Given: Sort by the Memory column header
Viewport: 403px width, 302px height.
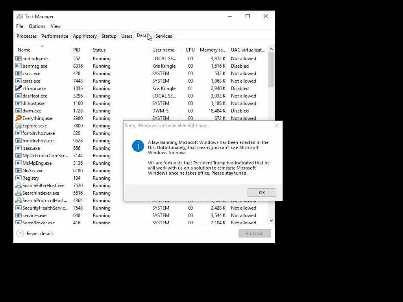Looking at the screenshot, I should 213,50.
